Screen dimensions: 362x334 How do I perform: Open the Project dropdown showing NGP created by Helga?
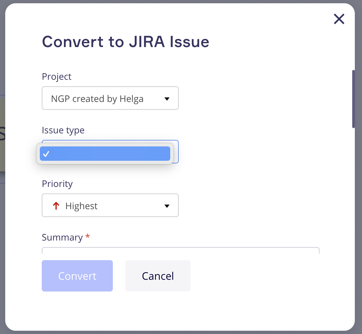(110, 98)
